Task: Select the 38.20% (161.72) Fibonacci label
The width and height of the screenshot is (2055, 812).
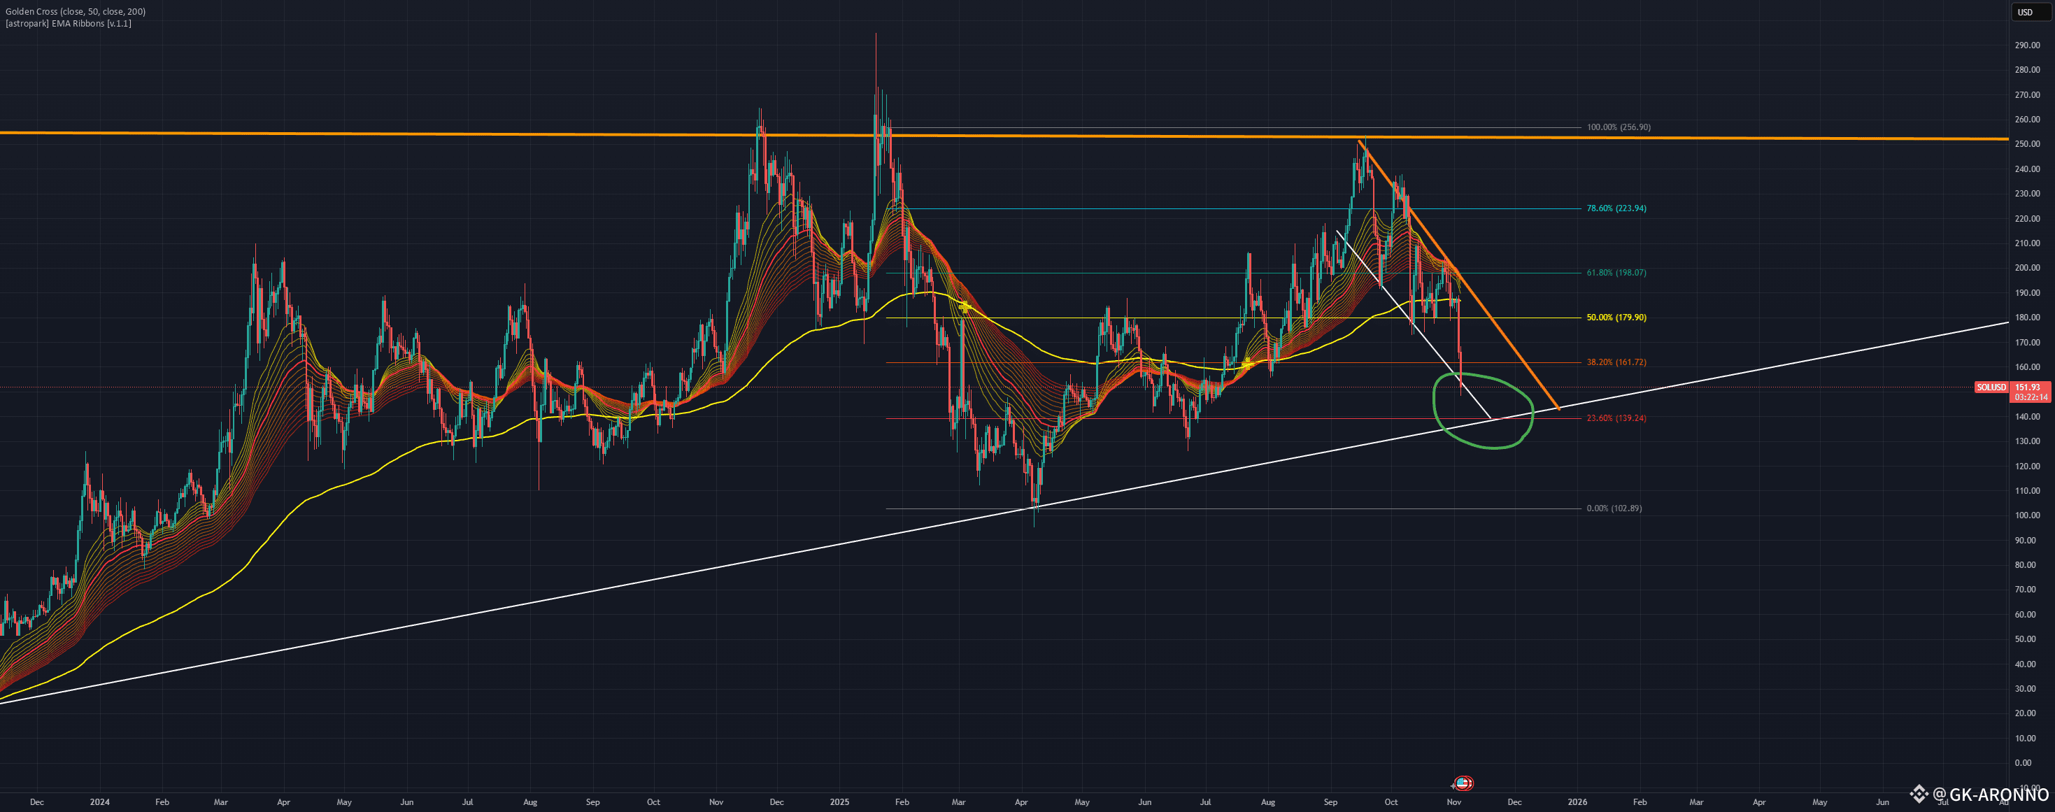Action: [1616, 362]
